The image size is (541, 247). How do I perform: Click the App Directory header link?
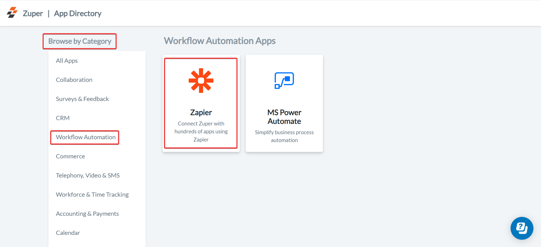point(77,14)
